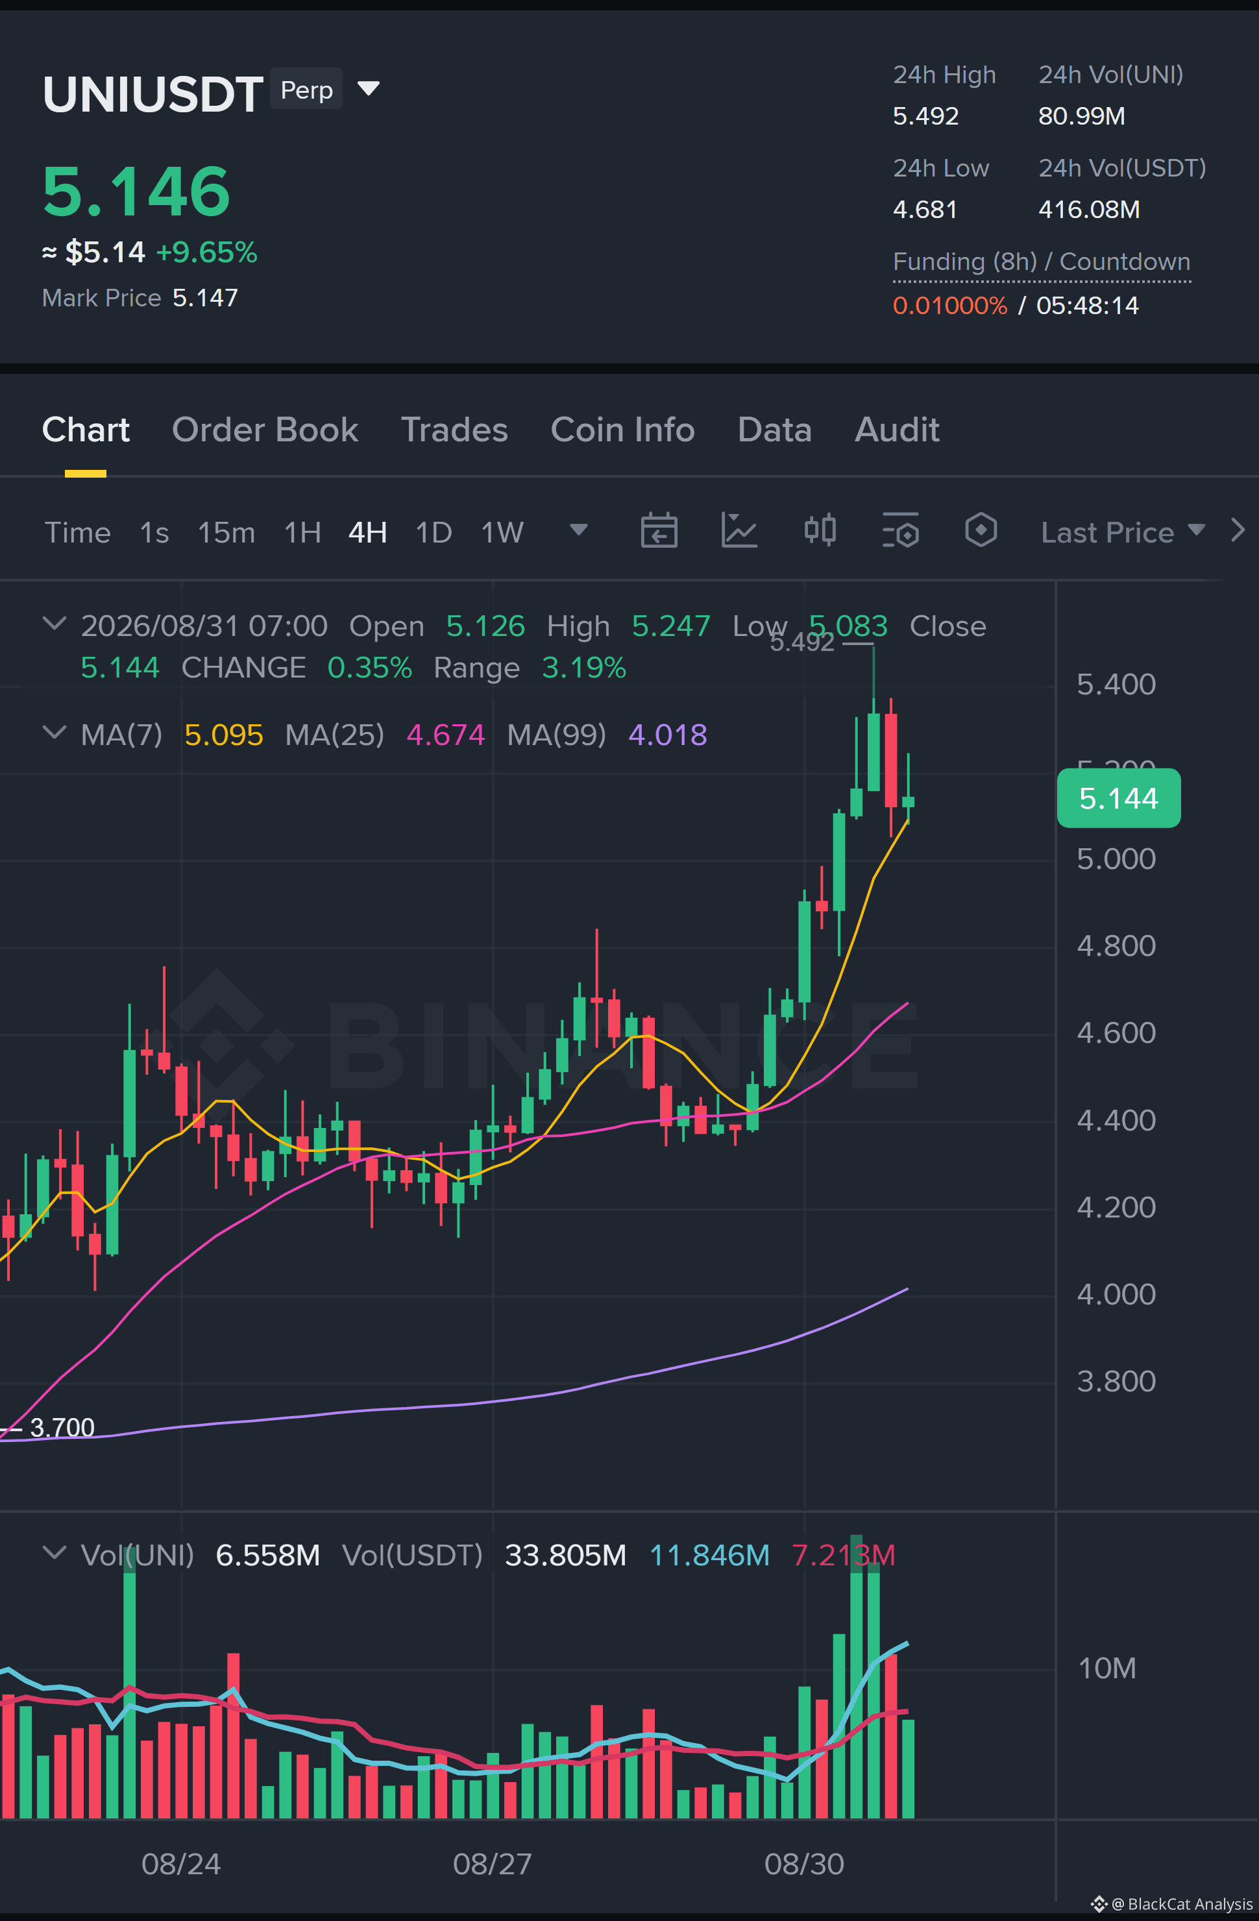Select the Chart tab
This screenshot has height=1921, width=1259.
(x=86, y=430)
